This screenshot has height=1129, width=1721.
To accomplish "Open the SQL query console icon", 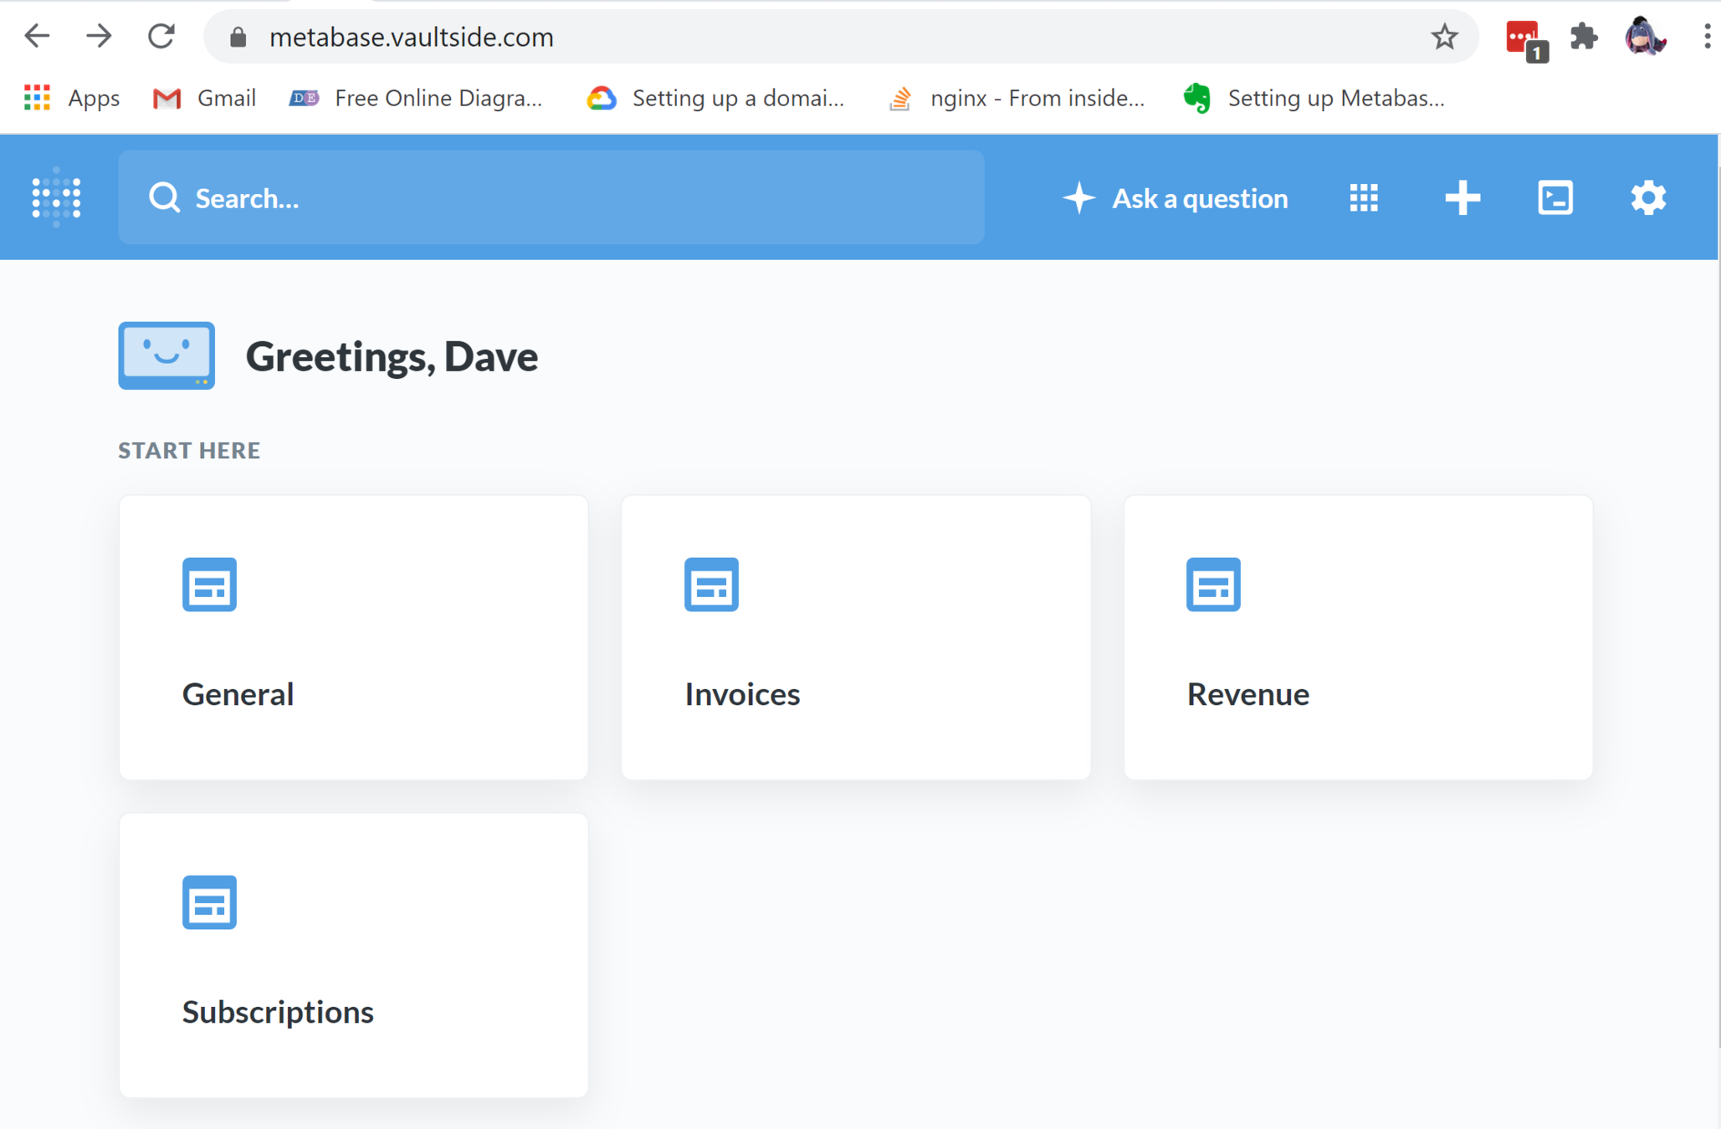I will [x=1555, y=198].
